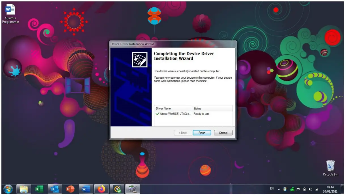Launch PowerPoint from the taskbar
This screenshot has height=196, width=347.
click(x=70, y=189)
